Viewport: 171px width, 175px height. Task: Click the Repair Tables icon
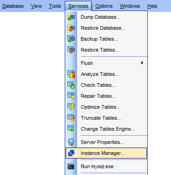pyautogui.click(x=71, y=96)
